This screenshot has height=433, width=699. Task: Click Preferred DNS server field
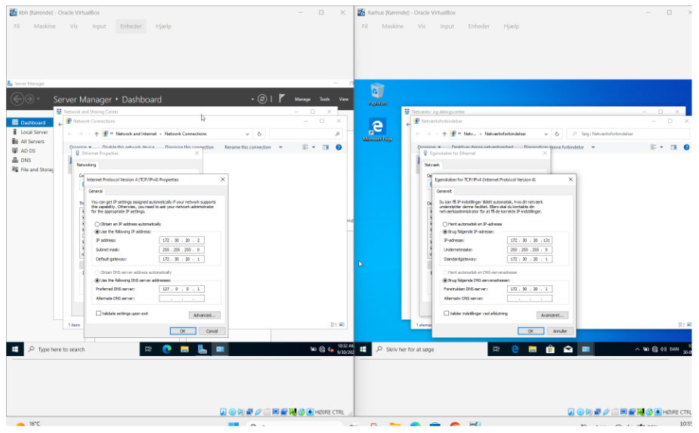point(181,289)
